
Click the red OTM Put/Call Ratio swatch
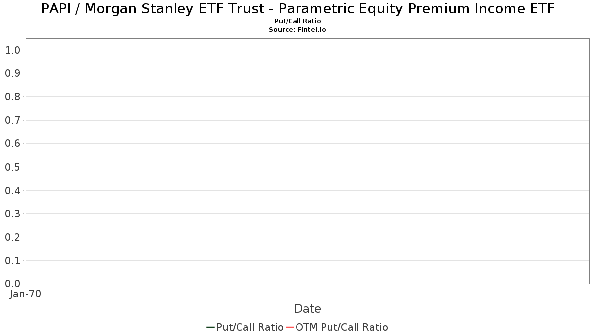point(290,327)
